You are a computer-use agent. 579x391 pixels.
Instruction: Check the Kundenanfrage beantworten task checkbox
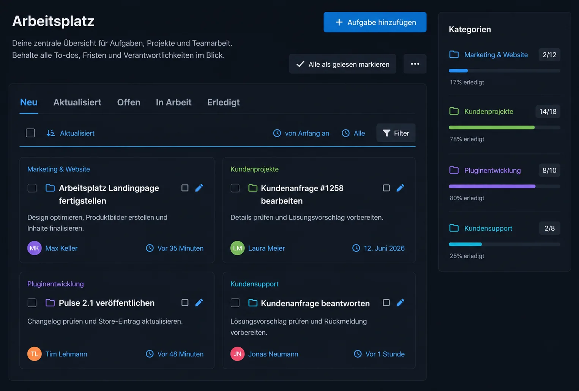[235, 303]
